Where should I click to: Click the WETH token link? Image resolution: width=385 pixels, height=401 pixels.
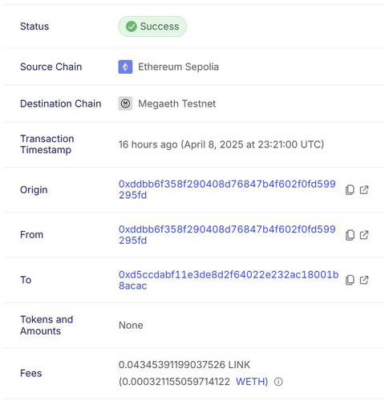click(x=250, y=382)
